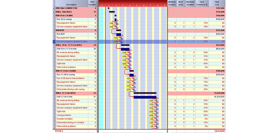Image resolution: width=278 pixels, height=133 pixels.
Task: Click the 50% Tight hole risk marker under DRILL 16 in
Action: 124,64
